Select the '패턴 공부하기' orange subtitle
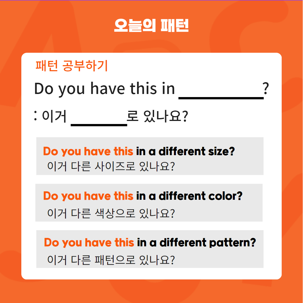This screenshot has width=303, height=303. (x=72, y=66)
